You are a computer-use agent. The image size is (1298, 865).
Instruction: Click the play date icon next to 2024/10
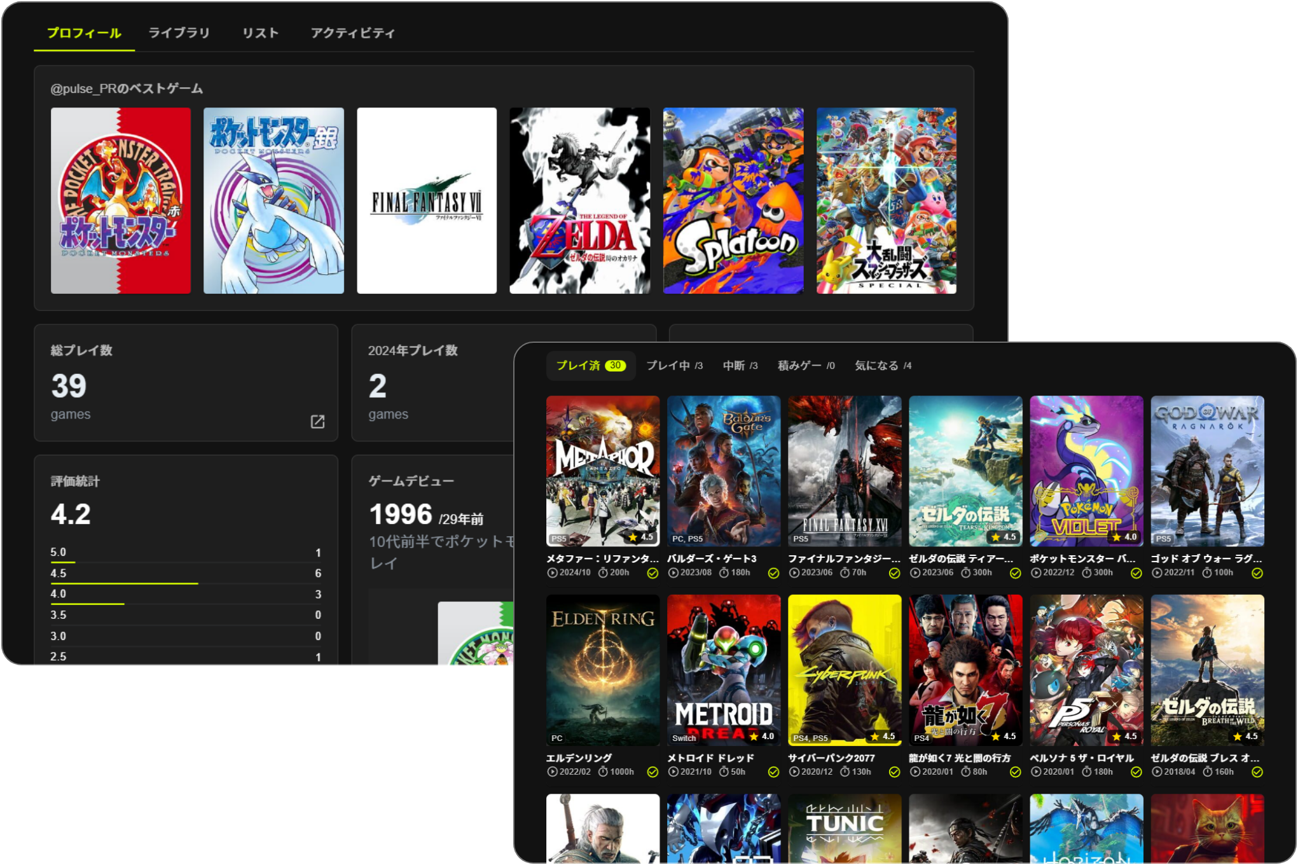pos(552,572)
